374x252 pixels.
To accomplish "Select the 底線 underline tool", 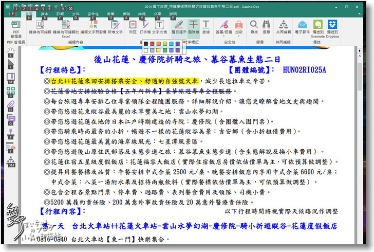I will point(206,27).
